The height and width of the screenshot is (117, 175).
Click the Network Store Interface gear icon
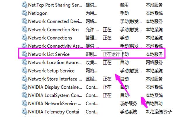[24, 79]
